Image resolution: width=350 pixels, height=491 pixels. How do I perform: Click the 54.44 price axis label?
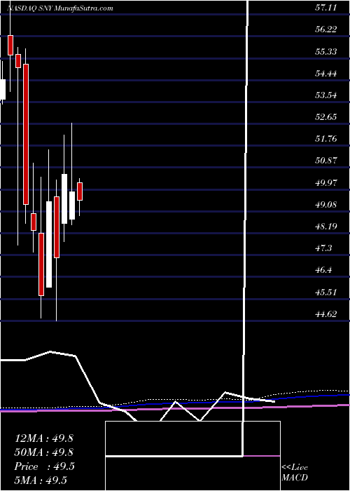[325, 74]
